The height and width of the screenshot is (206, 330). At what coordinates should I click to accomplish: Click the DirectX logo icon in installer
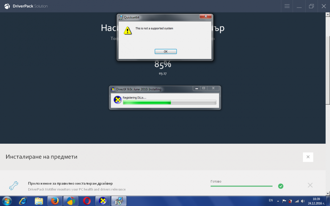pos(117,100)
